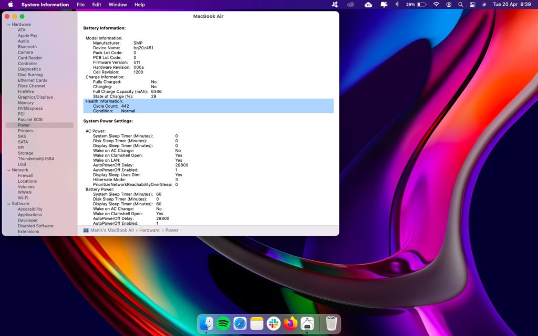Open the Wi-Fi status menu
The height and width of the screenshot is (336, 538).
click(437, 5)
